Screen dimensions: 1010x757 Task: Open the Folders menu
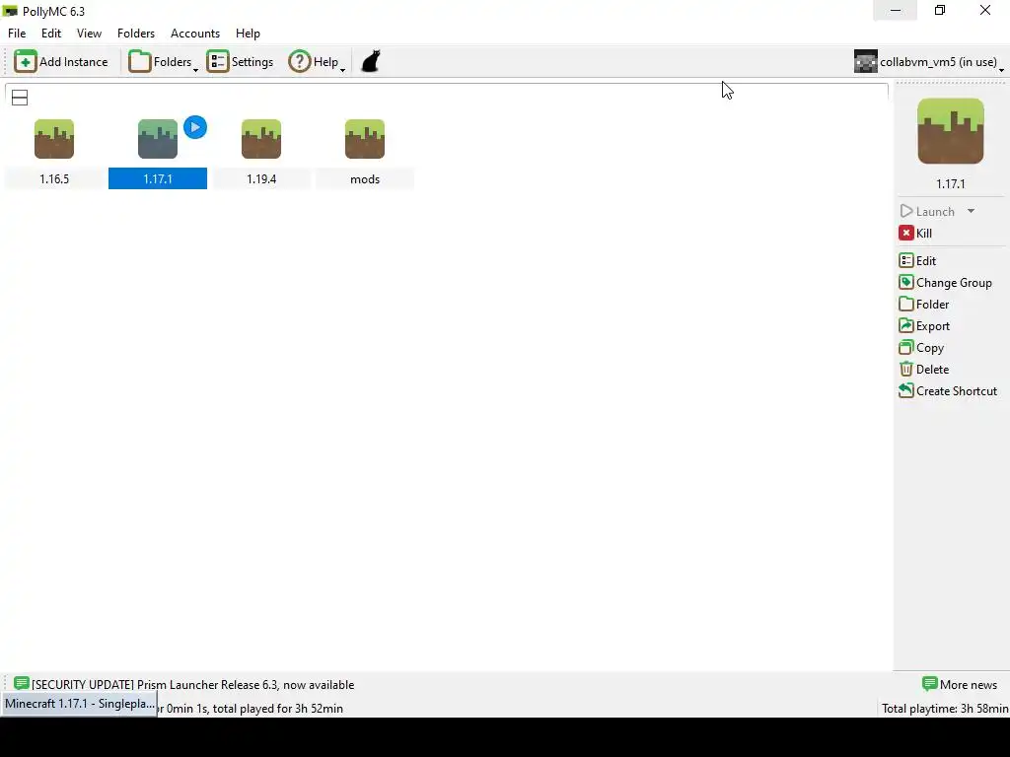click(136, 34)
